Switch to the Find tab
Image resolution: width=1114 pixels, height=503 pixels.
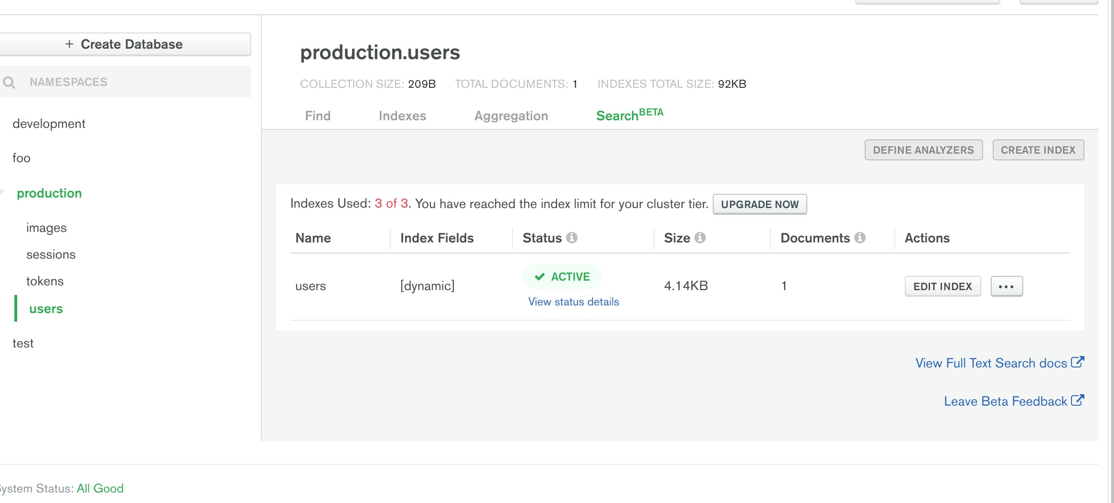[x=318, y=116]
